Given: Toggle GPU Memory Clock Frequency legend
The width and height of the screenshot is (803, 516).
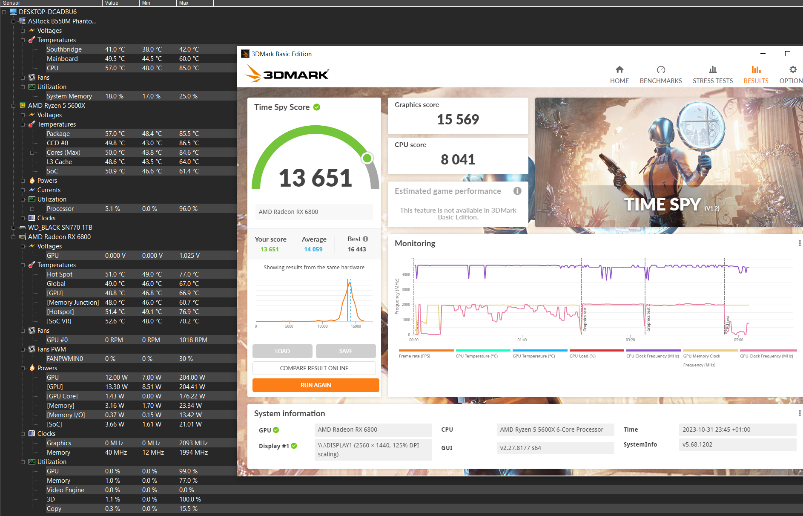Looking at the screenshot, I should point(710,358).
